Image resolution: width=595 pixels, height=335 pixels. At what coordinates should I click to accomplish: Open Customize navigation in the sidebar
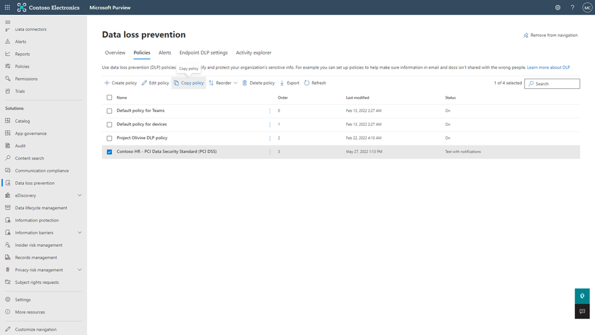pyautogui.click(x=36, y=329)
